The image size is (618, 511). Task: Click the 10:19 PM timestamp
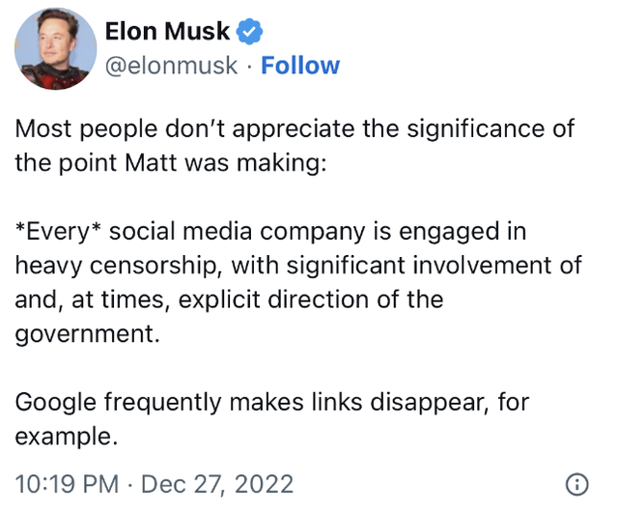[x=67, y=483]
